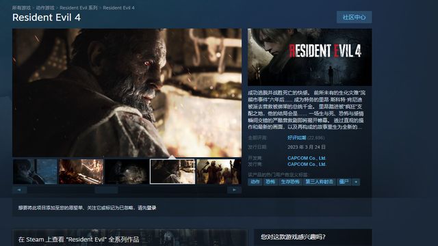Click the Resident Evil 4 header capsule image

(309, 57)
